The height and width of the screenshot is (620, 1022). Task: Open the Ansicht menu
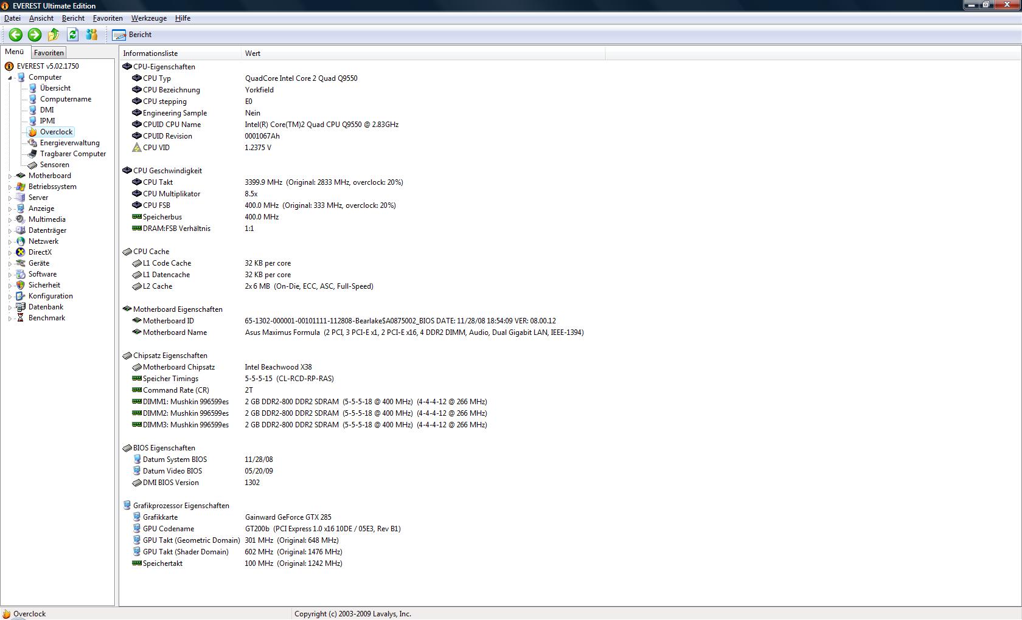(41, 18)
